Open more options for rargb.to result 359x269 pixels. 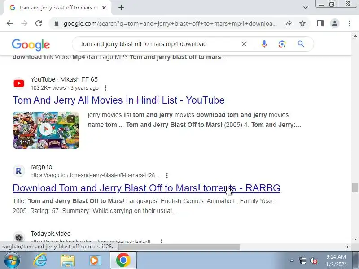pyautogui.click(x=167, y=175)
